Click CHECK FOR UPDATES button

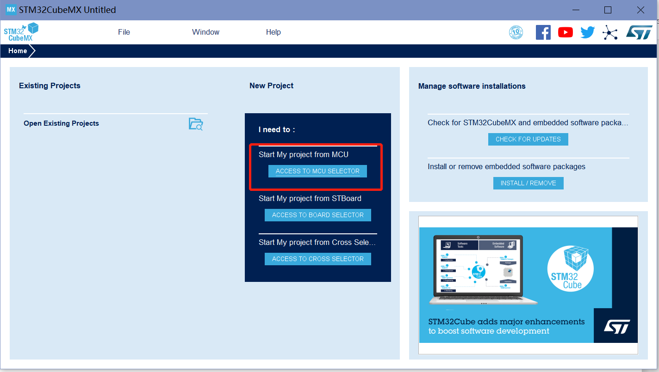(528, 139)
